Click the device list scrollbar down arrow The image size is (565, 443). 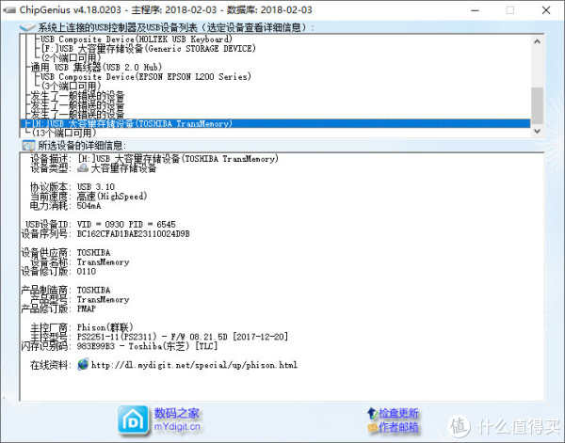tap(537, 132)
